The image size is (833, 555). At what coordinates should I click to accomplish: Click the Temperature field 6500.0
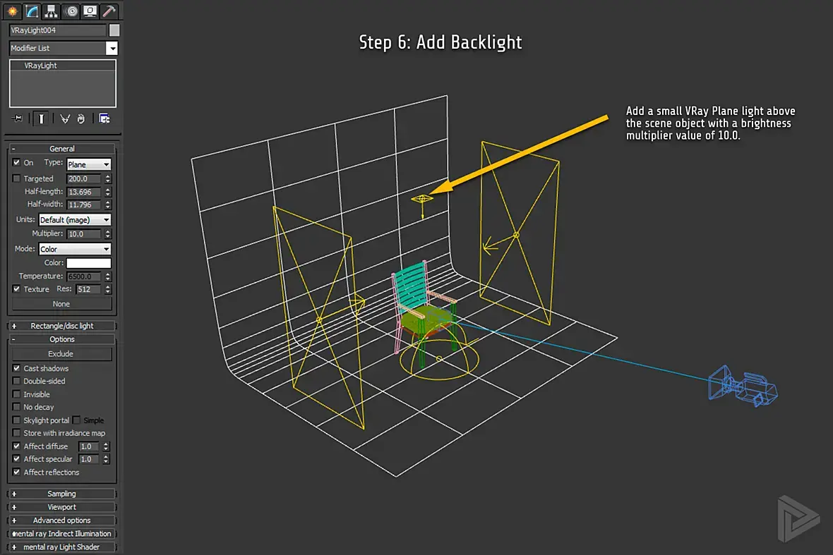point(84,276)
